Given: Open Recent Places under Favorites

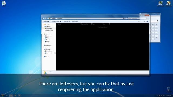Looking at the screenshot, I should point(49,30).
